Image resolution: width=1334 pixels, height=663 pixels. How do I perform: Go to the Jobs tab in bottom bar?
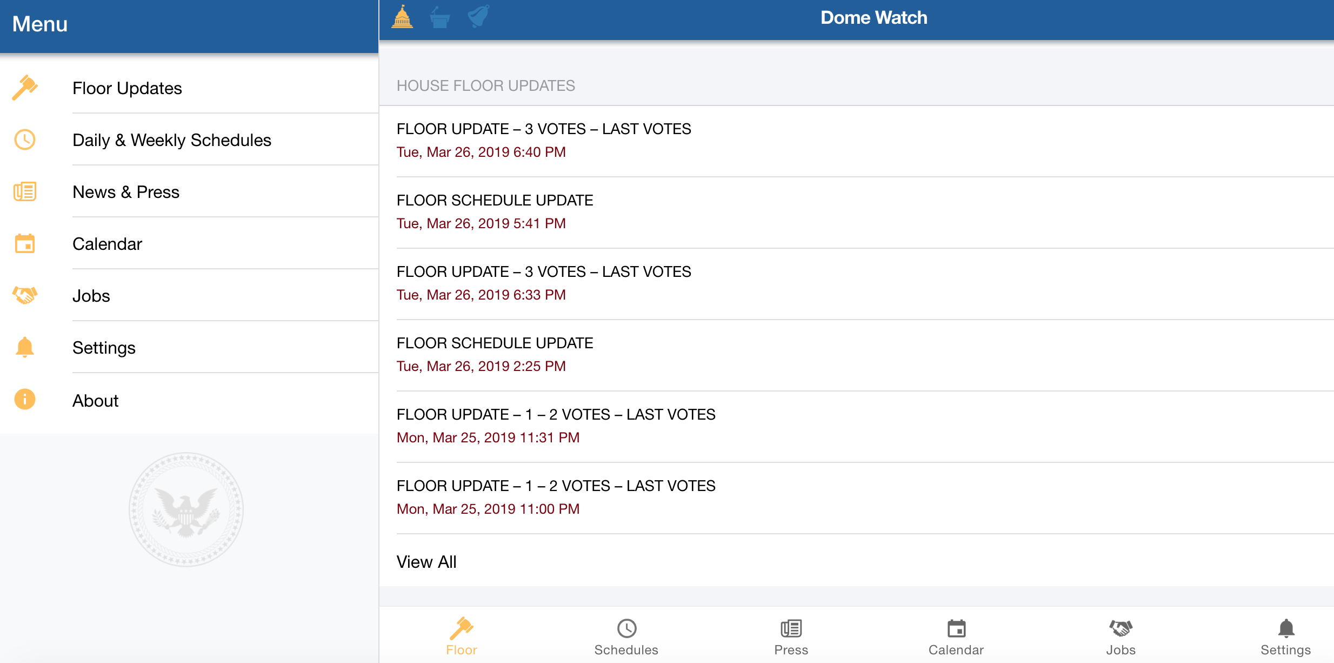pos(1120,637)
